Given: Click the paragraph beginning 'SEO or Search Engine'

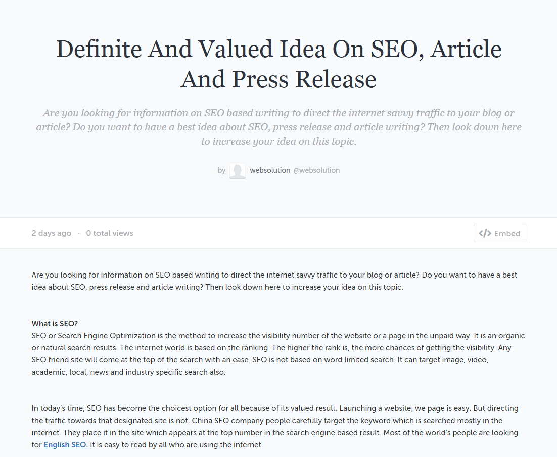Looking at the screenshot, I should (278, 354).
